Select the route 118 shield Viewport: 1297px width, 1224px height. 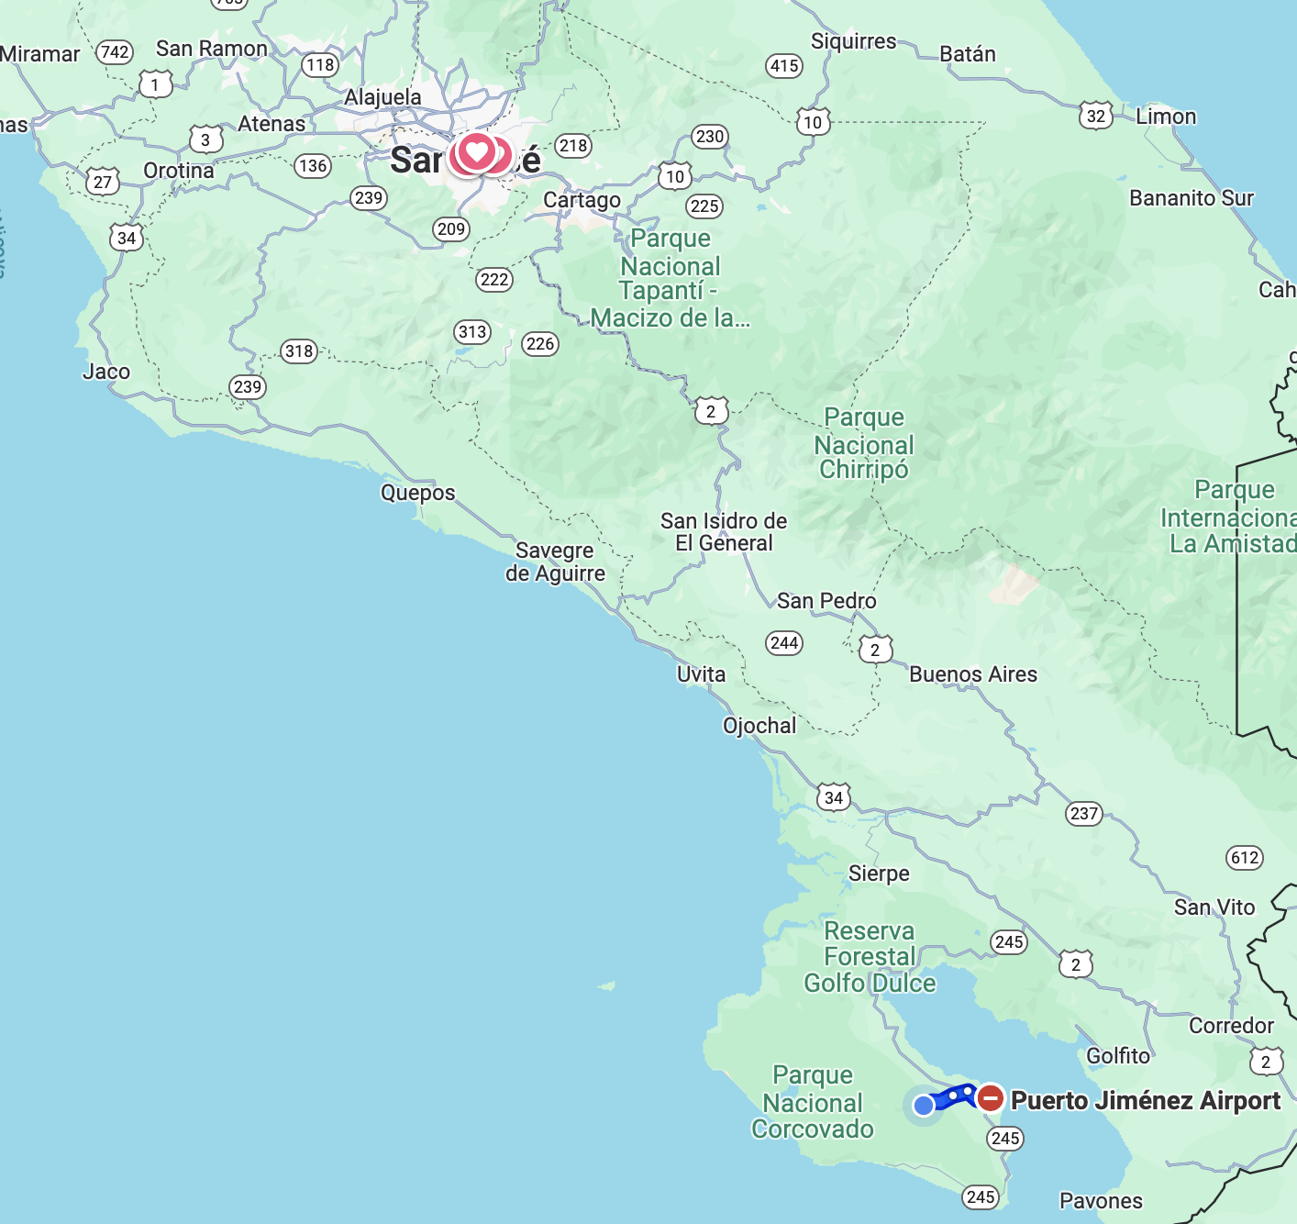pos(320,65)
